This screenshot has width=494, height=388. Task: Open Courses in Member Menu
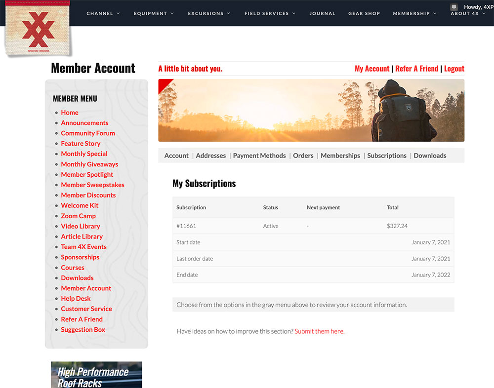73,268
